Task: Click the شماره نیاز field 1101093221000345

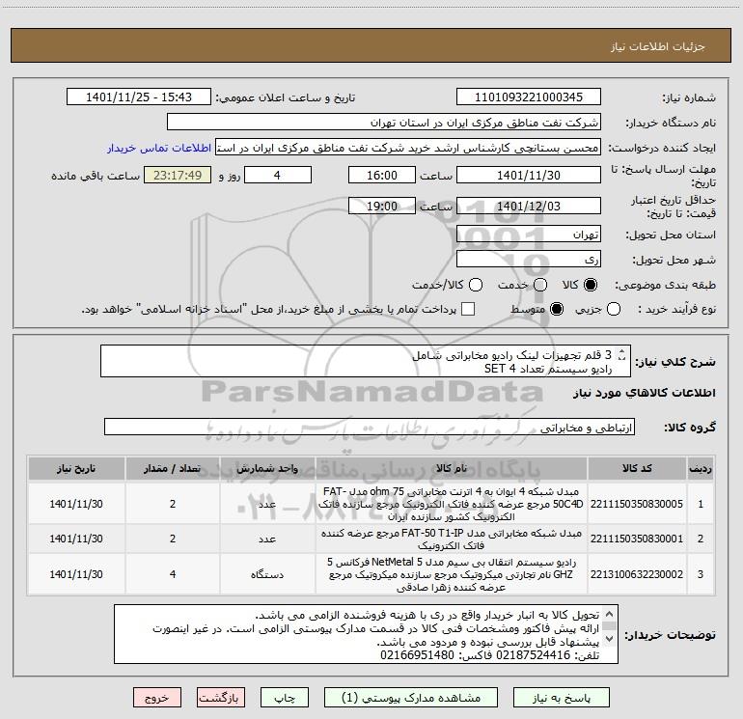Action: (x=529, y=97)
